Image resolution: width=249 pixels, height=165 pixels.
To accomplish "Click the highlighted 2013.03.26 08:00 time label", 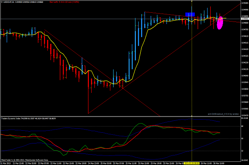I will [191, 163].
